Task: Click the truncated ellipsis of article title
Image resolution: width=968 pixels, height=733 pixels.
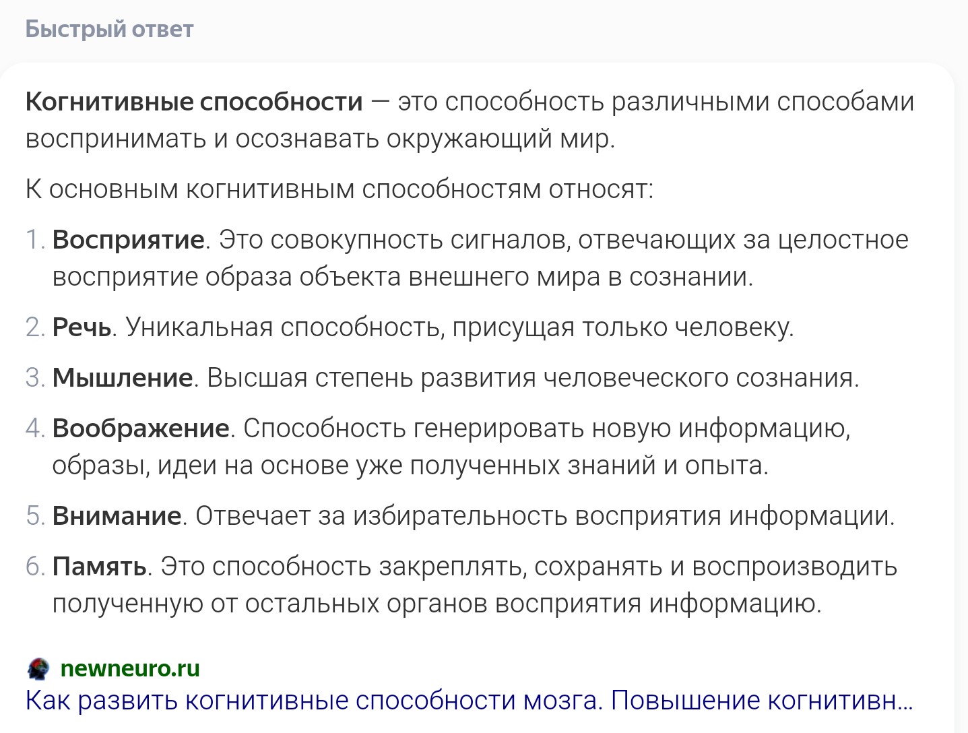Action: point(905,701)
